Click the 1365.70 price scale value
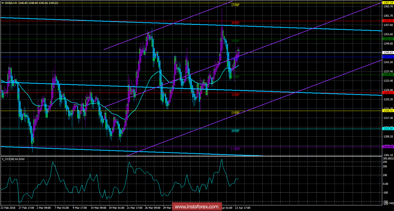This screenshot has height=211, width=394. 388,6
